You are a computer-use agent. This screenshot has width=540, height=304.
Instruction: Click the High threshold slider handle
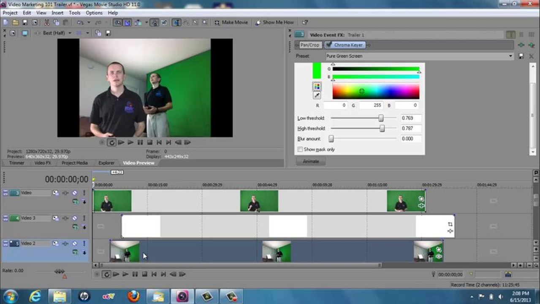point(382,128)
